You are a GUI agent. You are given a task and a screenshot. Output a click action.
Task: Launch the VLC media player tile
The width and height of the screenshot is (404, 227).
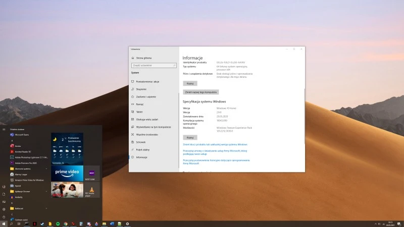click(x=92, y=190)
